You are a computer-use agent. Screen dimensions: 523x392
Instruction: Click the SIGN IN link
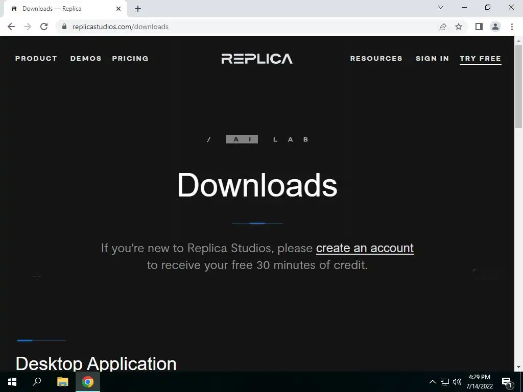[x=432, y=58]
